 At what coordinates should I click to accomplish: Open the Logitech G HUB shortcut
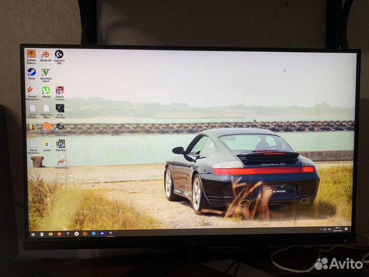point(59,56)
